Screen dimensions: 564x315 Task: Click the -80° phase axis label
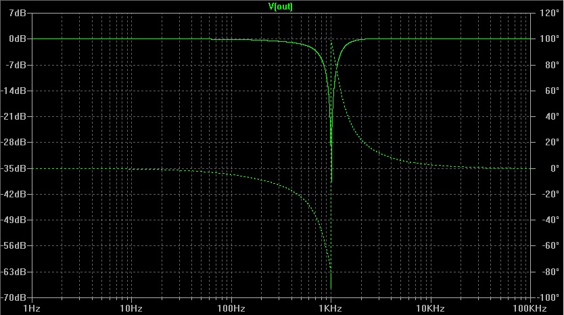coord(550,272)
